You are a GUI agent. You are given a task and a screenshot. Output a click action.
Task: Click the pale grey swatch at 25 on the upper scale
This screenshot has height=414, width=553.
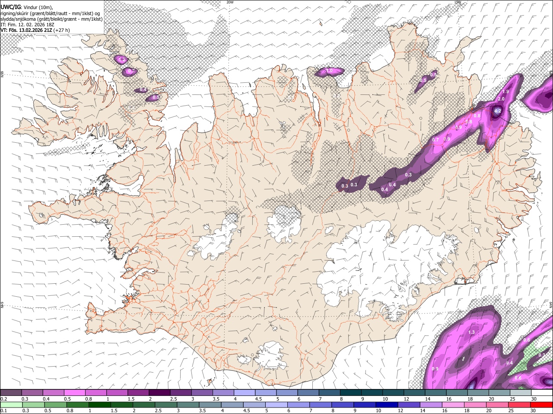[x=520, y=393]
